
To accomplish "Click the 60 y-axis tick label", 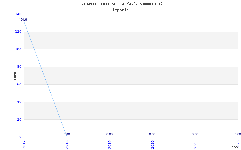I will tap(19, 84).
